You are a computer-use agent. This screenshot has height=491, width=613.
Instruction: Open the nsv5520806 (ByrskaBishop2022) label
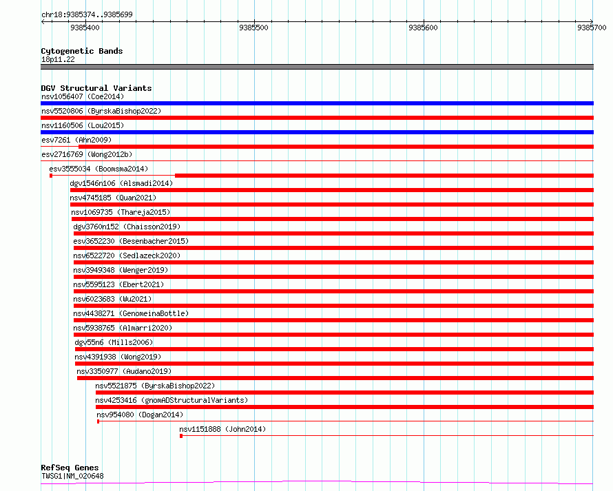click(101, 111)
